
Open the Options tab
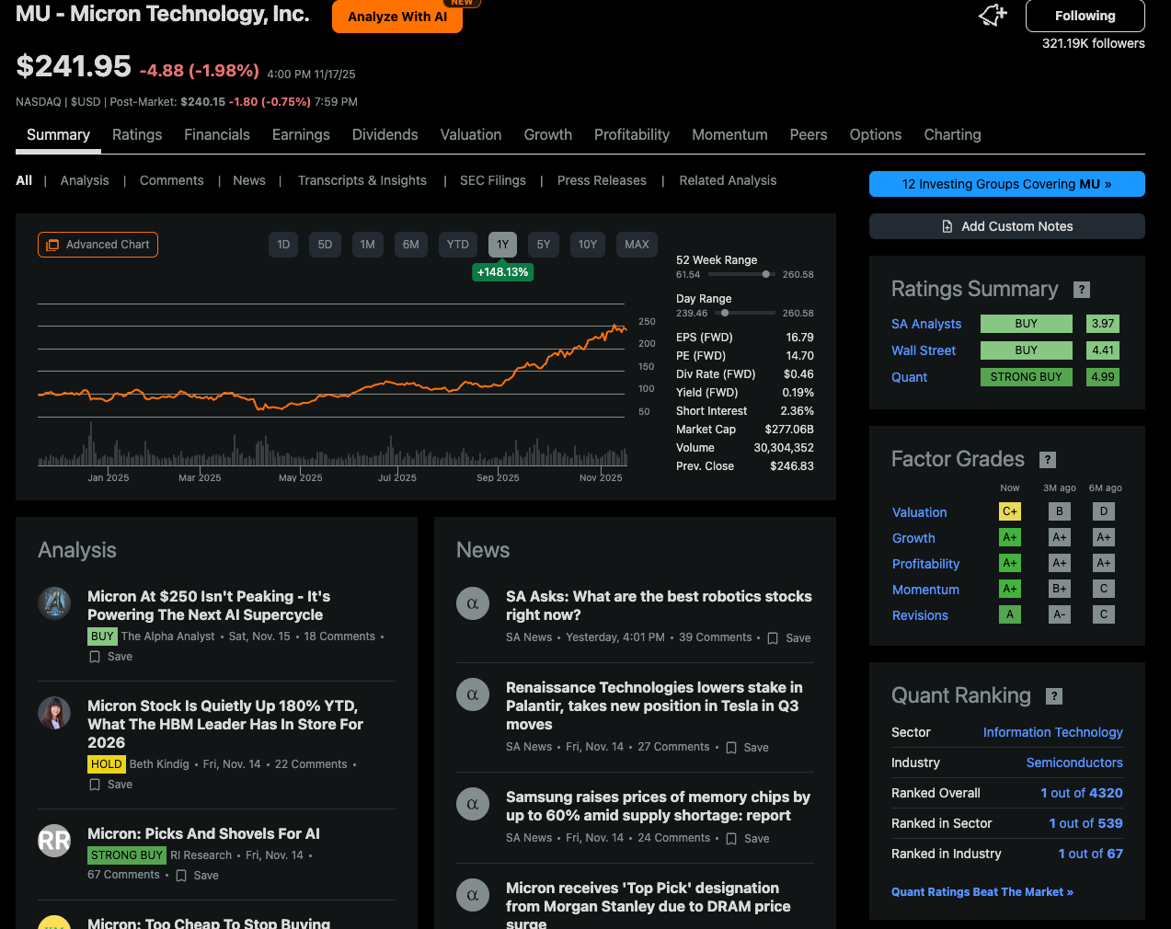point(876,134)
